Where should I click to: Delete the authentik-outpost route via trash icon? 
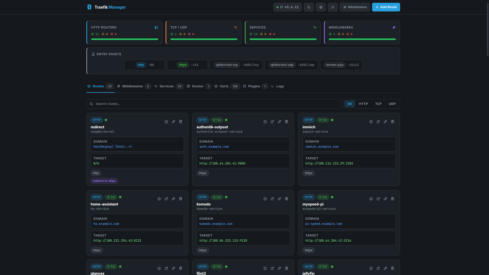286,122
